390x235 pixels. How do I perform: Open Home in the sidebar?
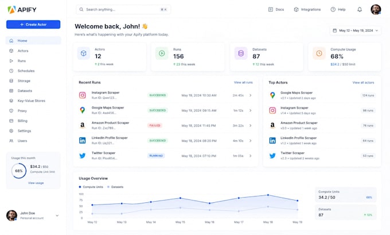(33, 41)
